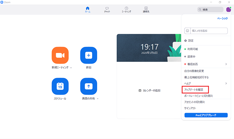This screenshot has height=139, width=234.
Task: Expand the Share Screen options dropdown arrow
Action: click(97, 99)
